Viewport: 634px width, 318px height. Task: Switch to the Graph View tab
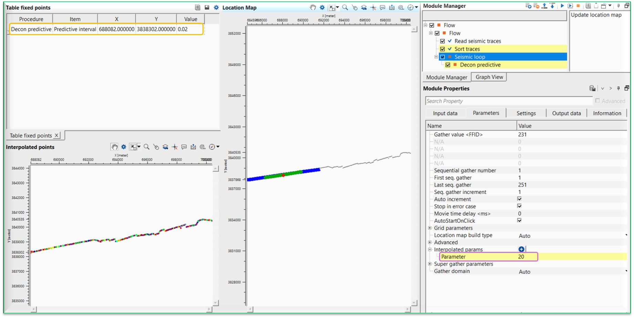(489, 77)
